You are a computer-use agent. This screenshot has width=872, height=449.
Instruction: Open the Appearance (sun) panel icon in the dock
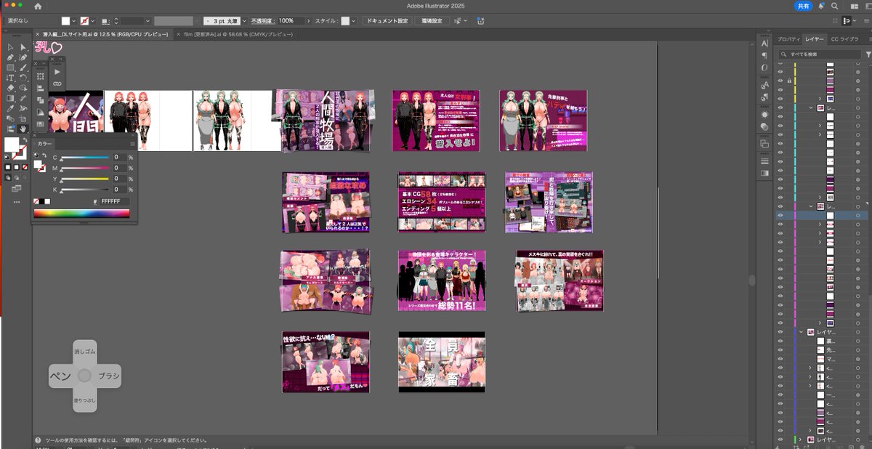point(764,115)
